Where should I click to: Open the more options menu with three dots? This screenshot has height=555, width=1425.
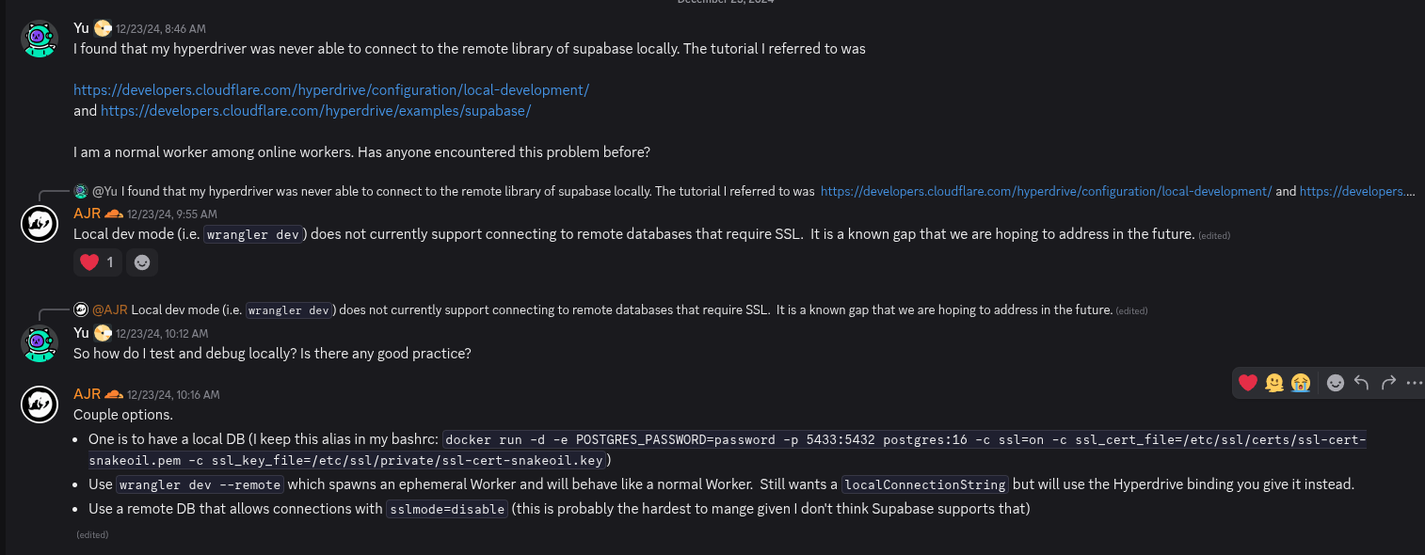1414,382
